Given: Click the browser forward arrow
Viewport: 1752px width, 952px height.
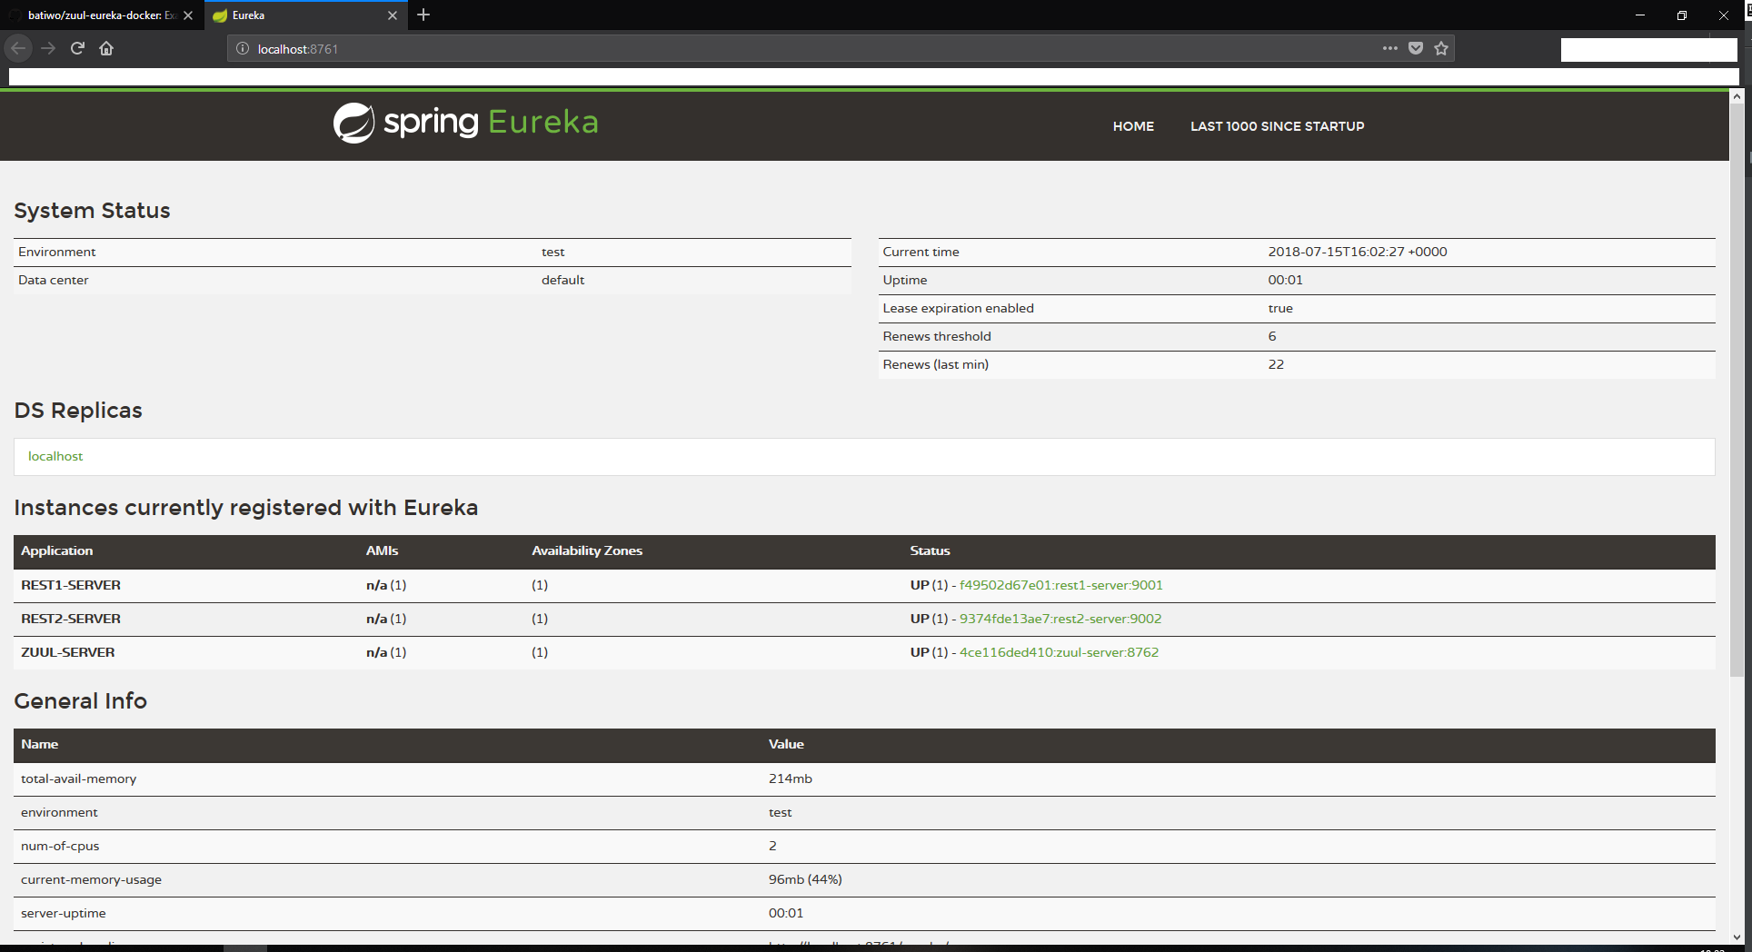Looking at the screenshot, I should [x=48, y=48].
